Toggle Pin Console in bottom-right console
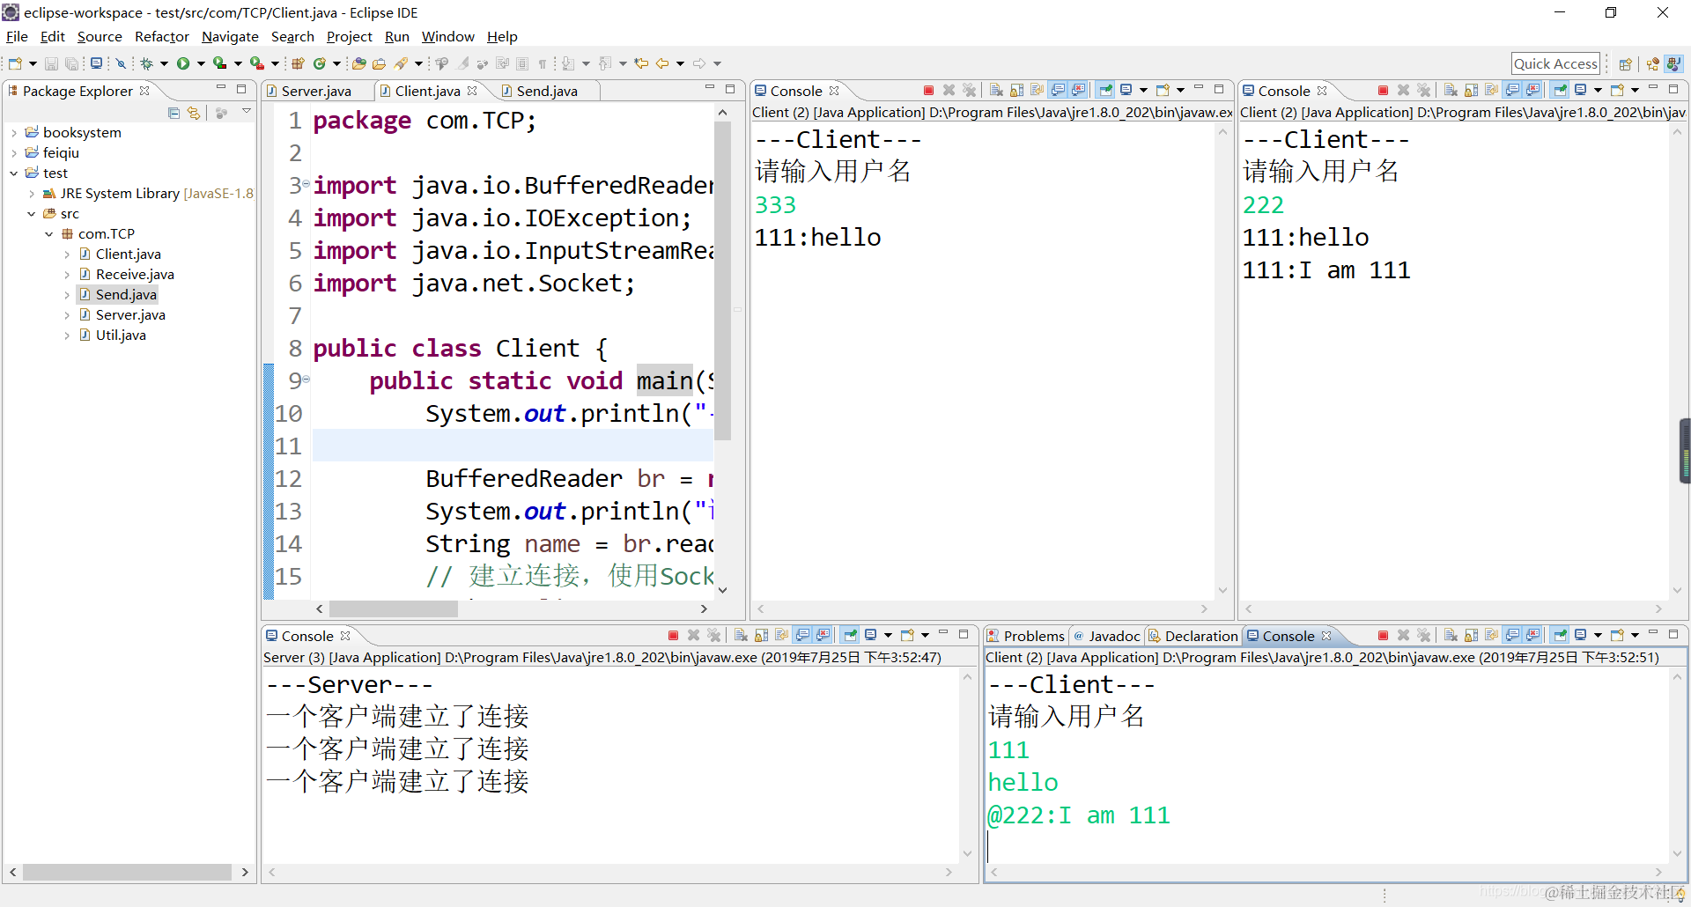The width and height of the screenshot is (1691, 907). [x=1561, y=635]
